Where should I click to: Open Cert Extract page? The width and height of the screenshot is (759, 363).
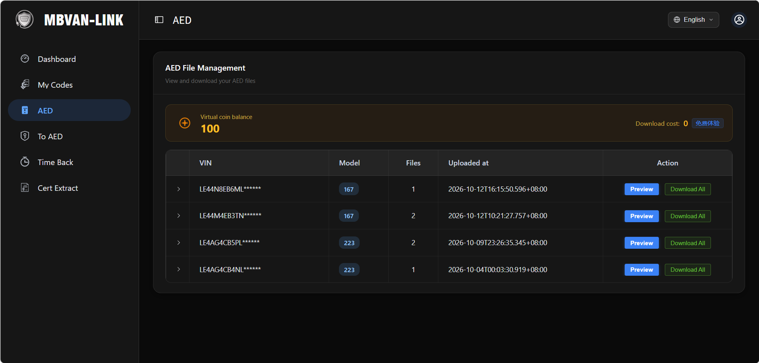coord(69,188)
